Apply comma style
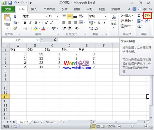Screen dimensions: 154x130 coord(105,23)
